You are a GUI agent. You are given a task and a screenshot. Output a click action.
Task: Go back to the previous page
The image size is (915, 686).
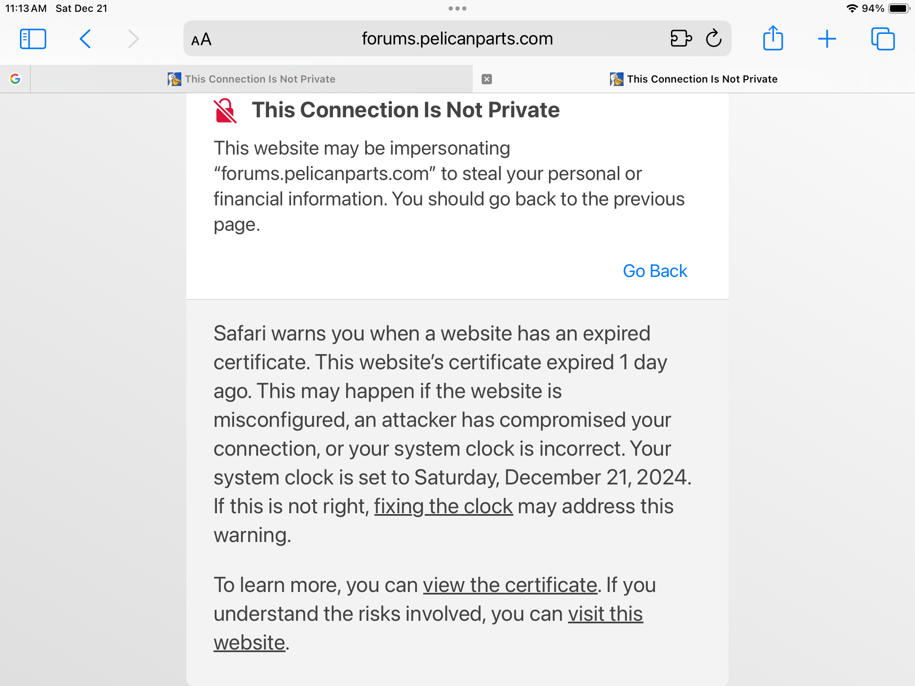[85, 39]
